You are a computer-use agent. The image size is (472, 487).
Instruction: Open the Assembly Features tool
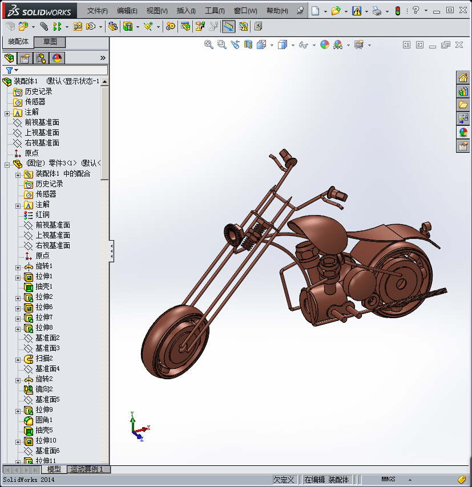click(x=128, y=26)
